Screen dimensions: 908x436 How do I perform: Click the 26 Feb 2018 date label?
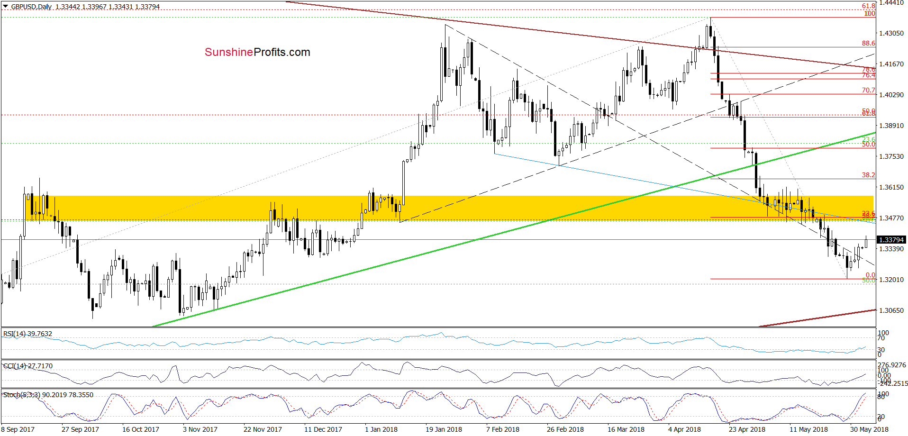click(565, 429)
